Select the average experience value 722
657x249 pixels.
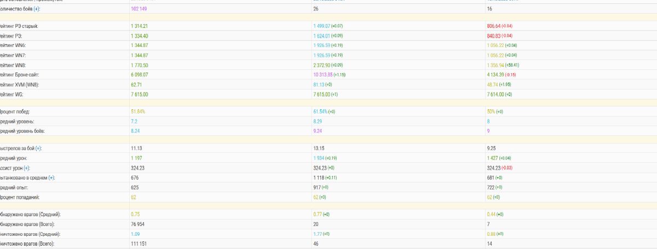click(491, 187)
